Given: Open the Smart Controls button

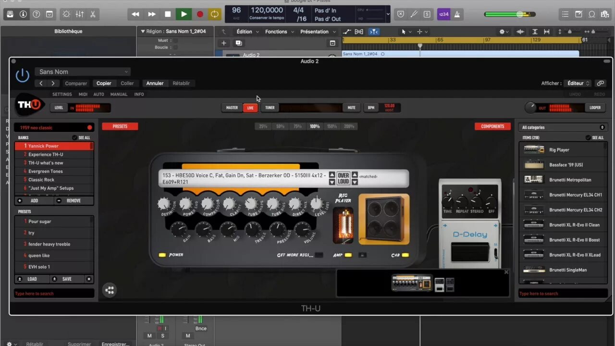Looking at the screenshot, I should click(x=67, y=14).
